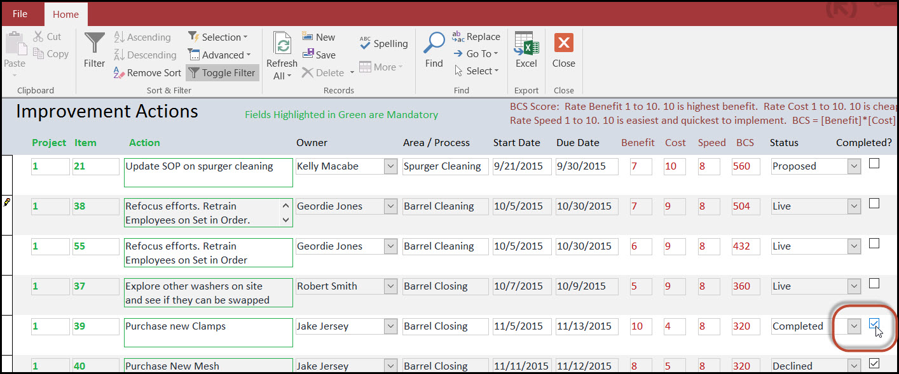Create a New record
The image size is (899, 374).
click(319, 37)
